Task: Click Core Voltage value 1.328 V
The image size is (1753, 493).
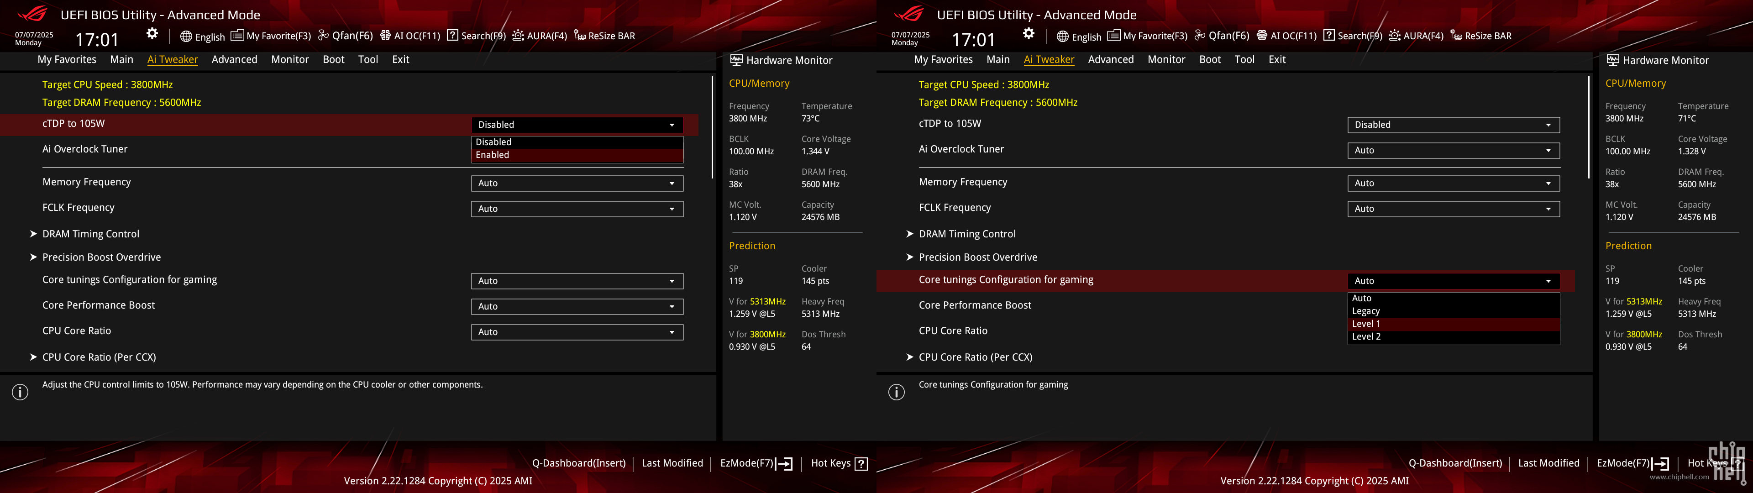Action: (1692, 151)
